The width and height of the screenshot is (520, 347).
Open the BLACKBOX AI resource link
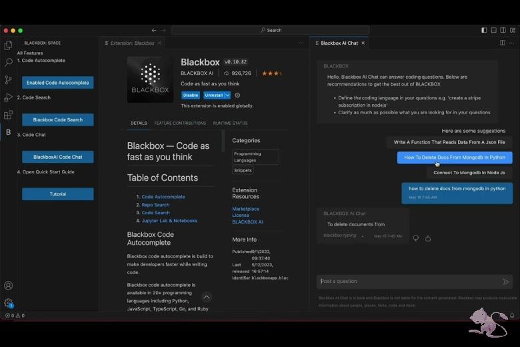coord(247,222)
